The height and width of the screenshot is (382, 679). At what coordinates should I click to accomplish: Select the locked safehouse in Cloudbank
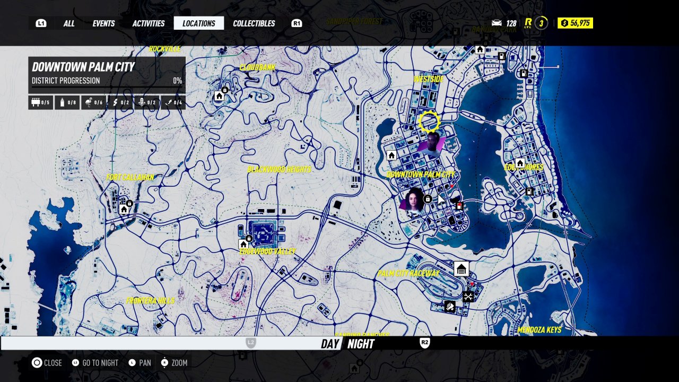tap(220, 95)
